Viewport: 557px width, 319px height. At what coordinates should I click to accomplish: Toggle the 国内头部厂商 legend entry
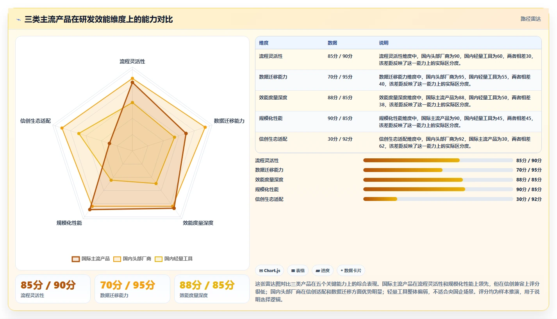(x=132, y=259)
